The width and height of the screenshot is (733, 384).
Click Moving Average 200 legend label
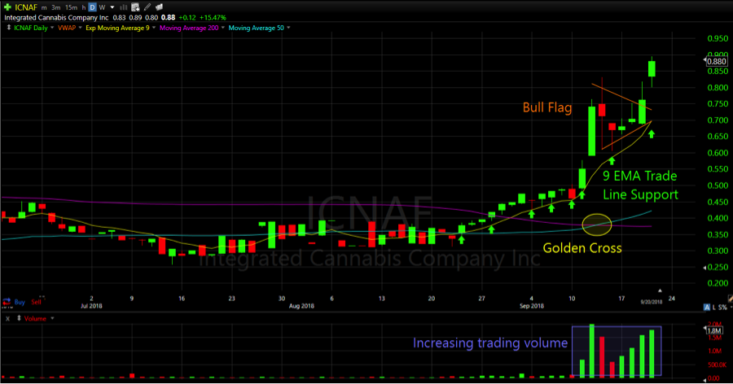pyautogui.click(x=189, y=28)
